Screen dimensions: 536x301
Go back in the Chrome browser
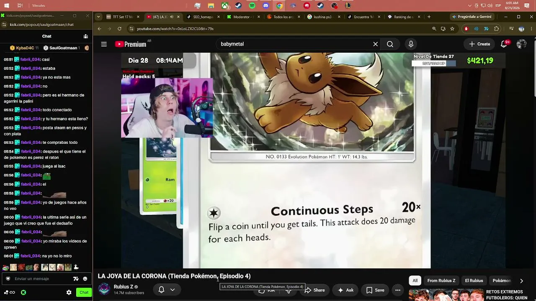click(99, 29)
